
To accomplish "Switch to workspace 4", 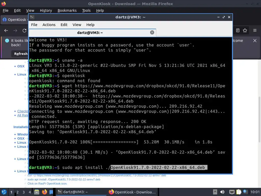I will pyautogui.click(x=30, y=192).
